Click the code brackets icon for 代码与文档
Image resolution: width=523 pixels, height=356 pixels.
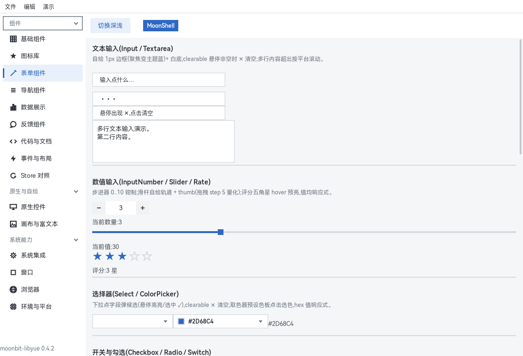point(13,141)
